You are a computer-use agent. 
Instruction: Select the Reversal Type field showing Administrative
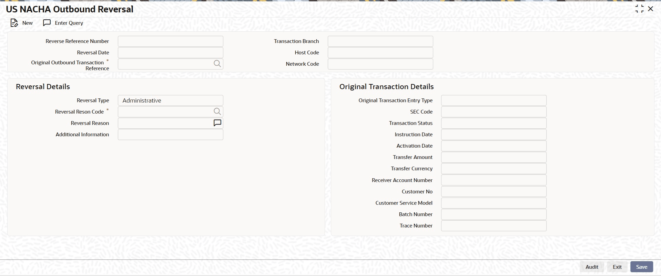click(x=171, y=100)
